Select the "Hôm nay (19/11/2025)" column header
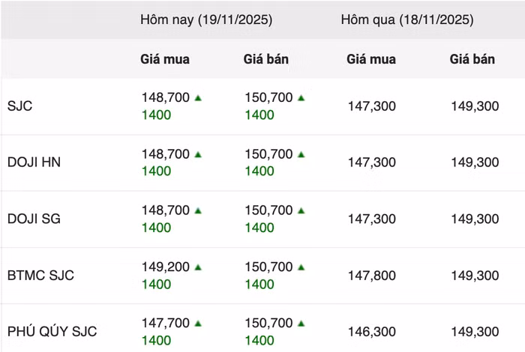Image resolution: width=525 pixels, height=352 pixels. (x=206, y=20)
